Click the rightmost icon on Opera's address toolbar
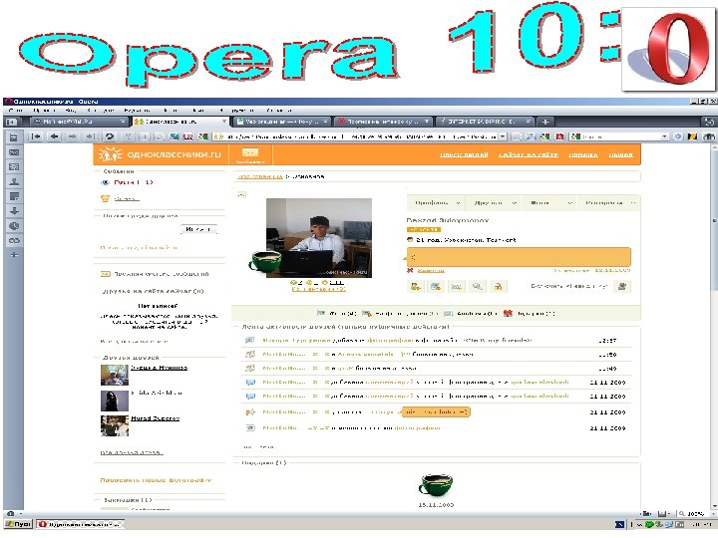This screenshot has width=718, height=538. 709,136
